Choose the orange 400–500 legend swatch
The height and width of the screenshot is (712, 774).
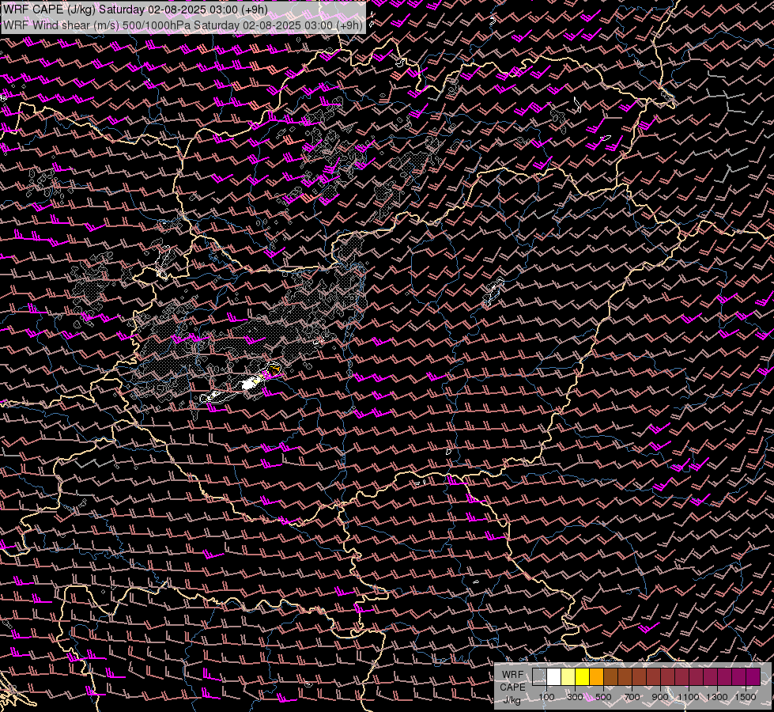click(596, 677)
